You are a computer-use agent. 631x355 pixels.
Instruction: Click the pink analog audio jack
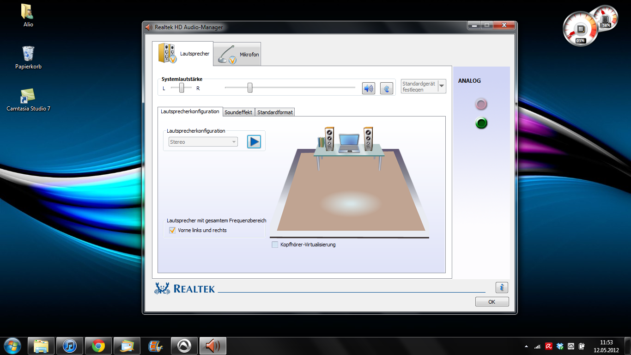tap(481, 104)
